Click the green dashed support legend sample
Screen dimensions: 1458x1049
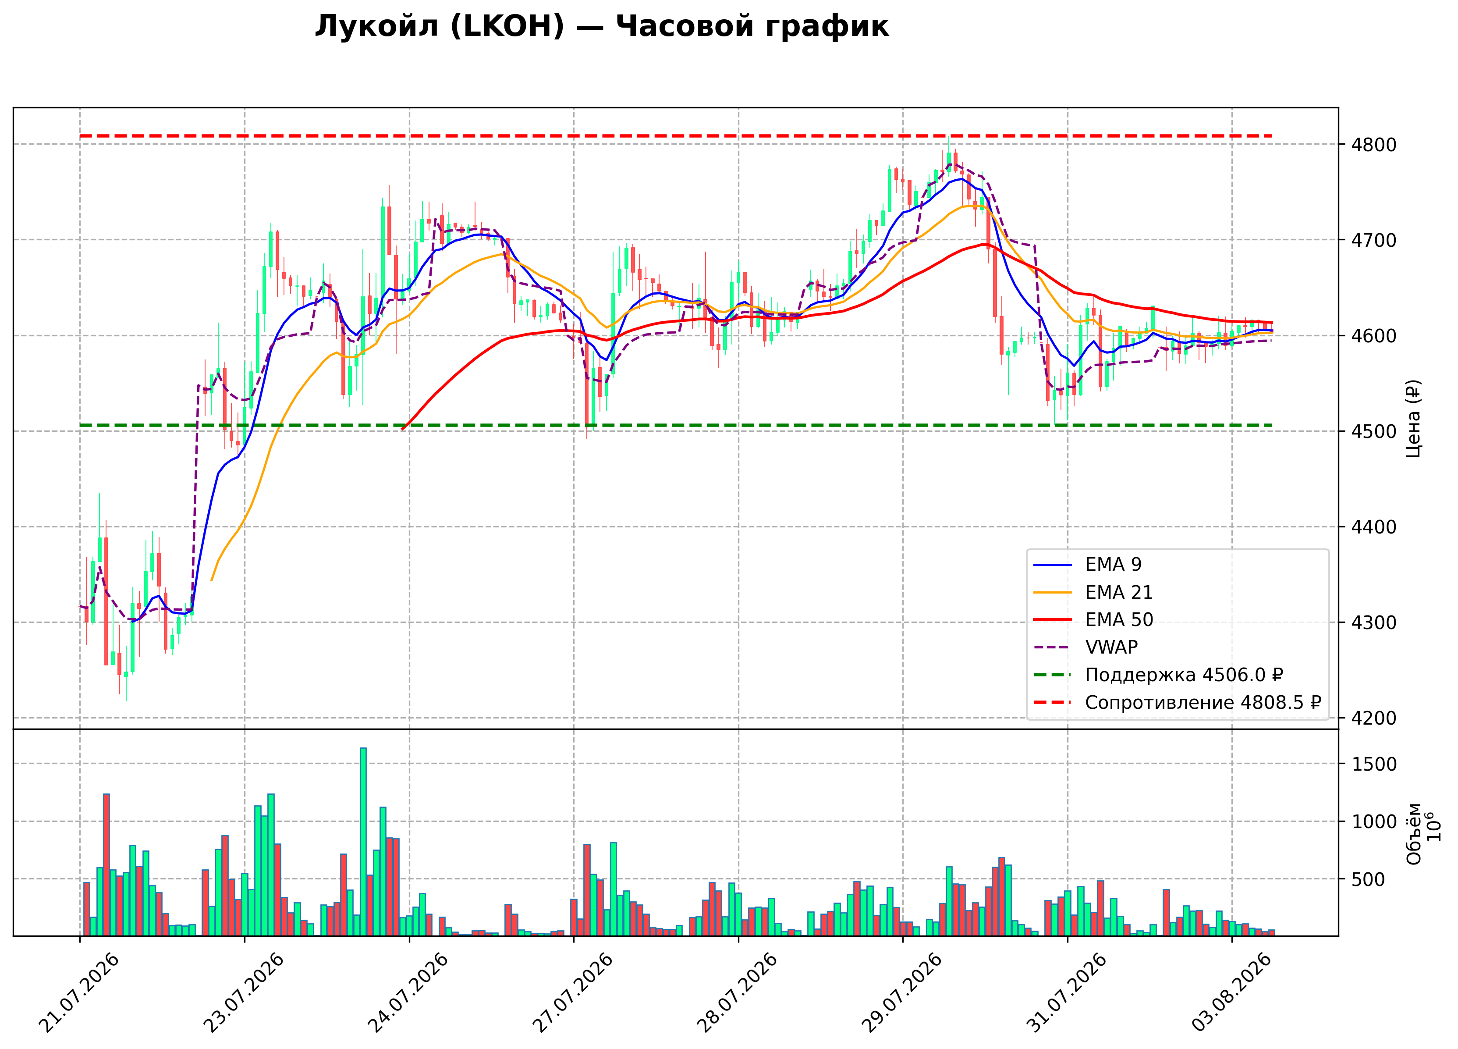point(1052,676)
